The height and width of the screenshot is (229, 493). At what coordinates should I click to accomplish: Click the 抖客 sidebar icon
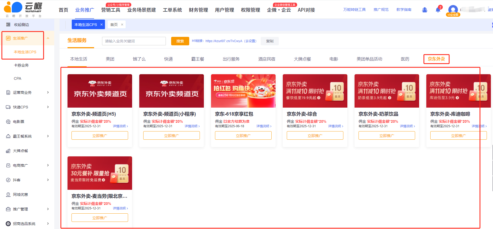pos(8,180)
